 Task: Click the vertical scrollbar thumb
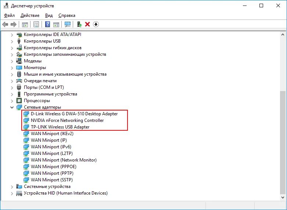coord(283,142)
